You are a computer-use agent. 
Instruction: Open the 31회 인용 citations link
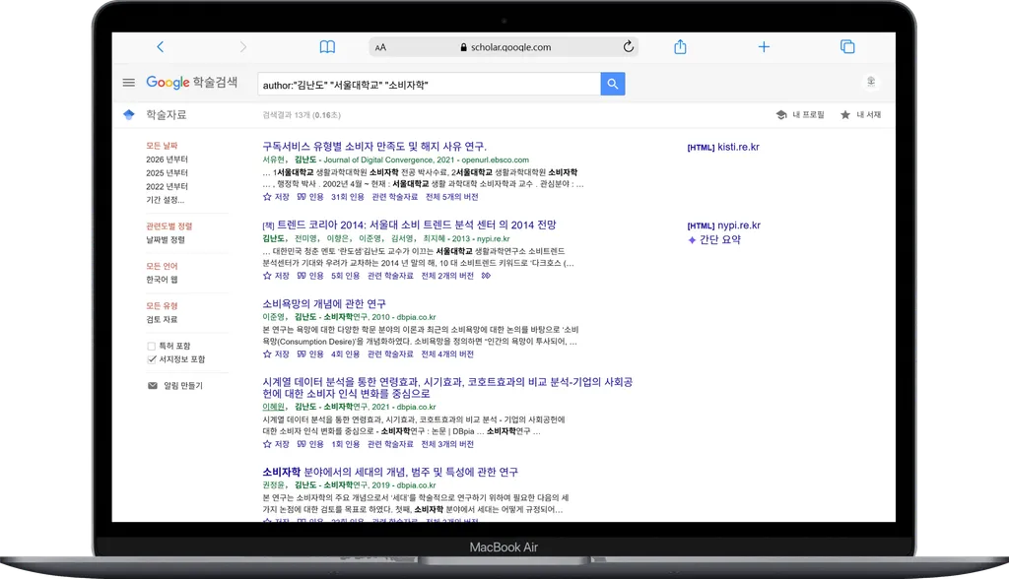click(x=348, y=197)
